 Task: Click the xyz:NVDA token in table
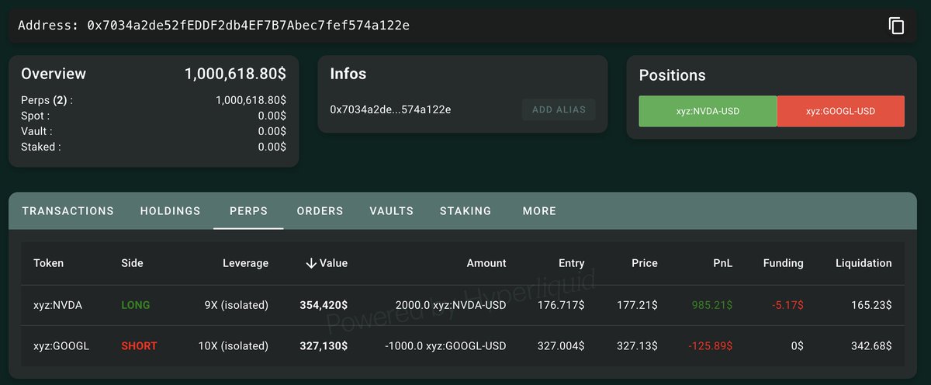coord(57,305)
